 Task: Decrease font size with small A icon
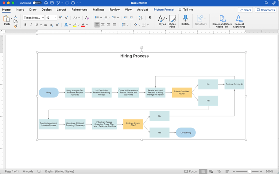click(x=66, y=18)
